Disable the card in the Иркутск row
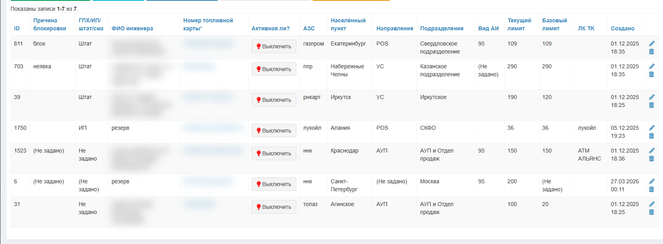 pos(274,100)
